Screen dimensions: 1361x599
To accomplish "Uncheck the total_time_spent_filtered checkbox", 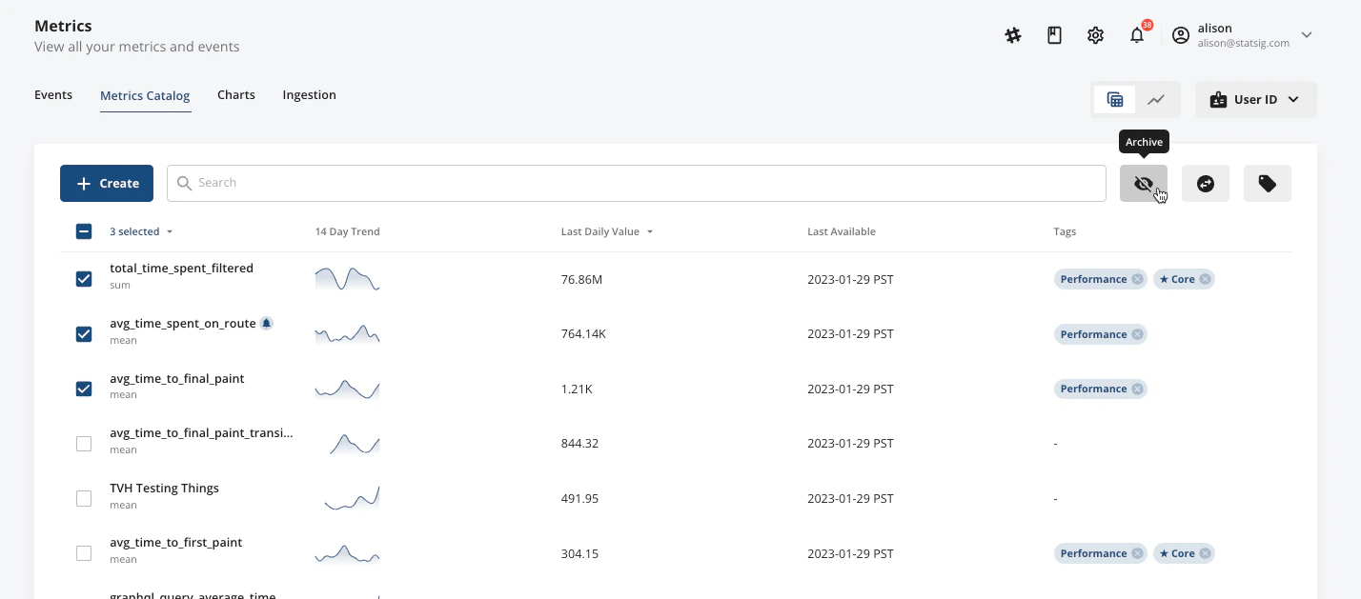I will [84, 279].
